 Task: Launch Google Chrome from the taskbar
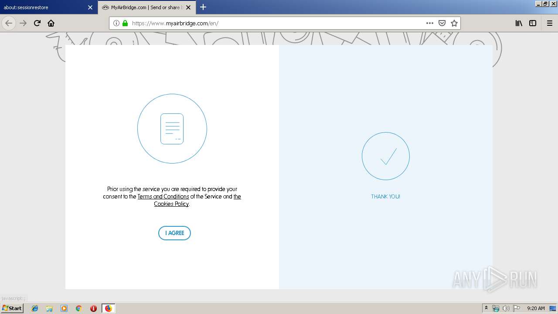pyautogui.click(x=78, y=308)
